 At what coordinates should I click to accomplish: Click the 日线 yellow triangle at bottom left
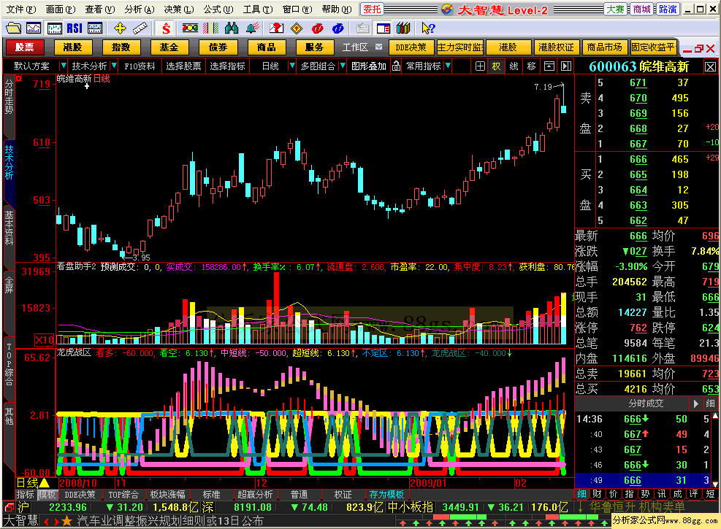45,482
